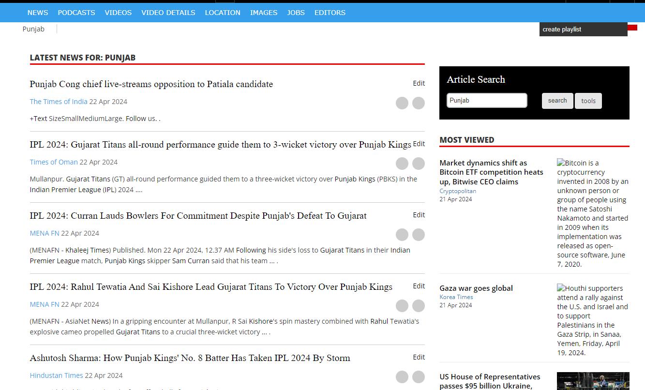Open Curran Lauds Bowlers For Commitment headline
The height and width of the screenshot is (390, 645).
[x=198, y=216]
